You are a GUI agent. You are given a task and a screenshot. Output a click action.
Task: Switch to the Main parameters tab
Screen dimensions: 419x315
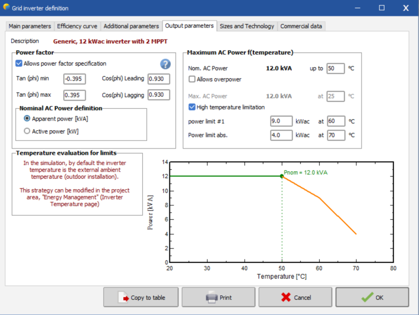pyautogui.click(x=30, y=26)
